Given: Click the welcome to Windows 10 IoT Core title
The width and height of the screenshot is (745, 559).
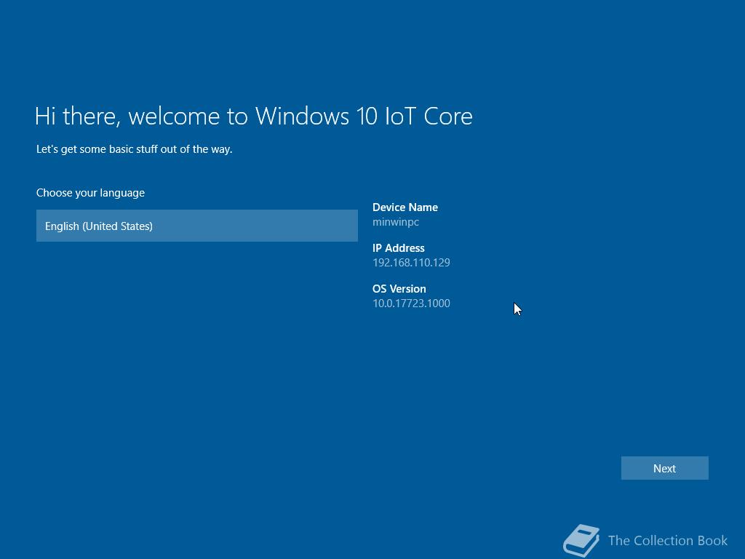Looking at the screenshot, I should (253, 116).
